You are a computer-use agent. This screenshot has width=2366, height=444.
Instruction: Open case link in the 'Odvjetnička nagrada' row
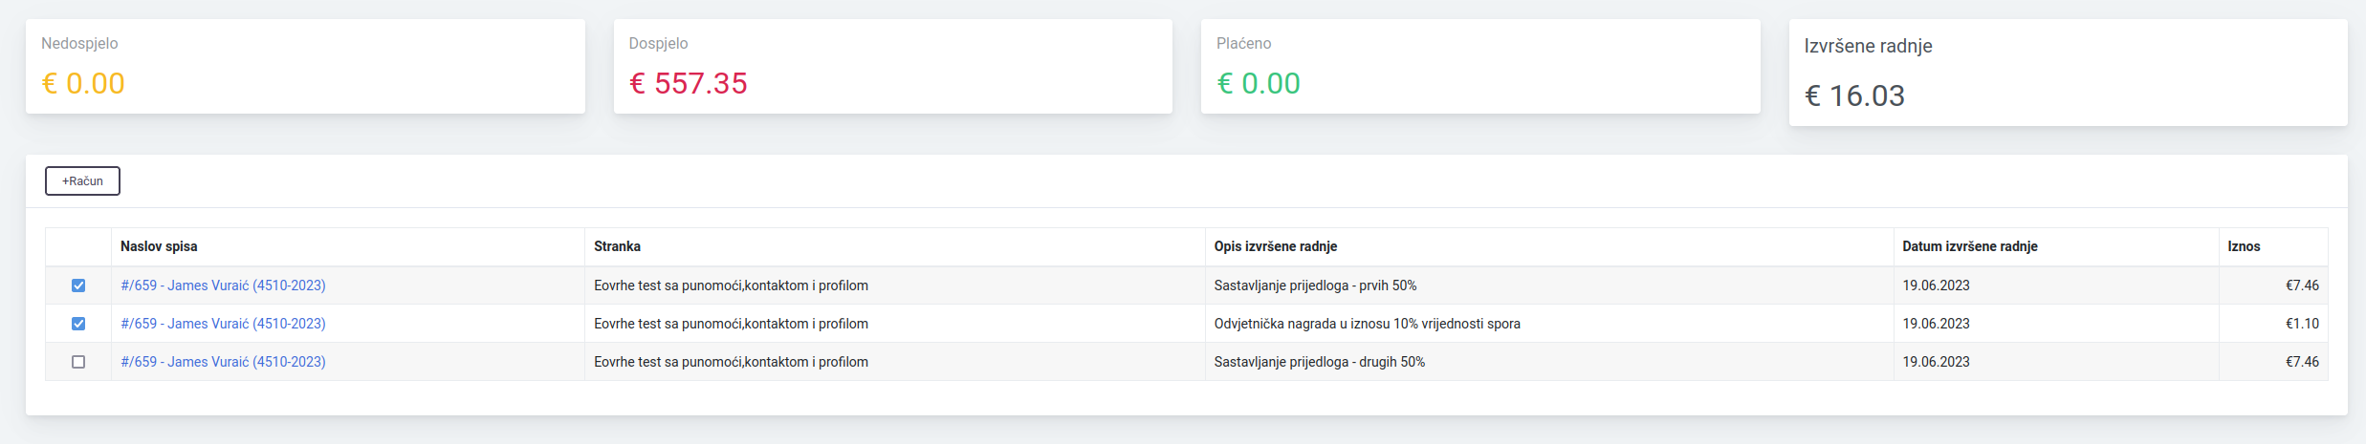(223, 324)
